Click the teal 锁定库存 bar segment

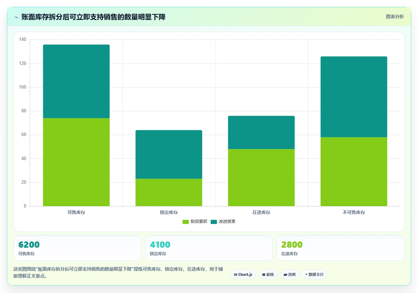(x=169, y=155)
